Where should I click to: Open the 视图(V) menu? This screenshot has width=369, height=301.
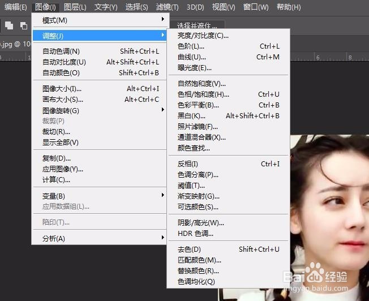point(224,7)
